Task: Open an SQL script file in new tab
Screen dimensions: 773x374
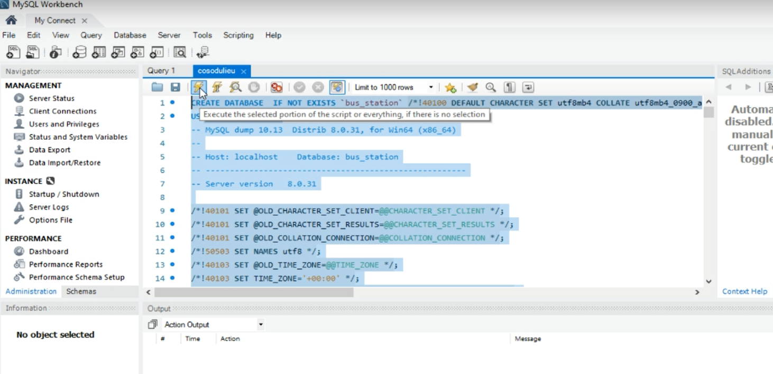Action: 33,52
